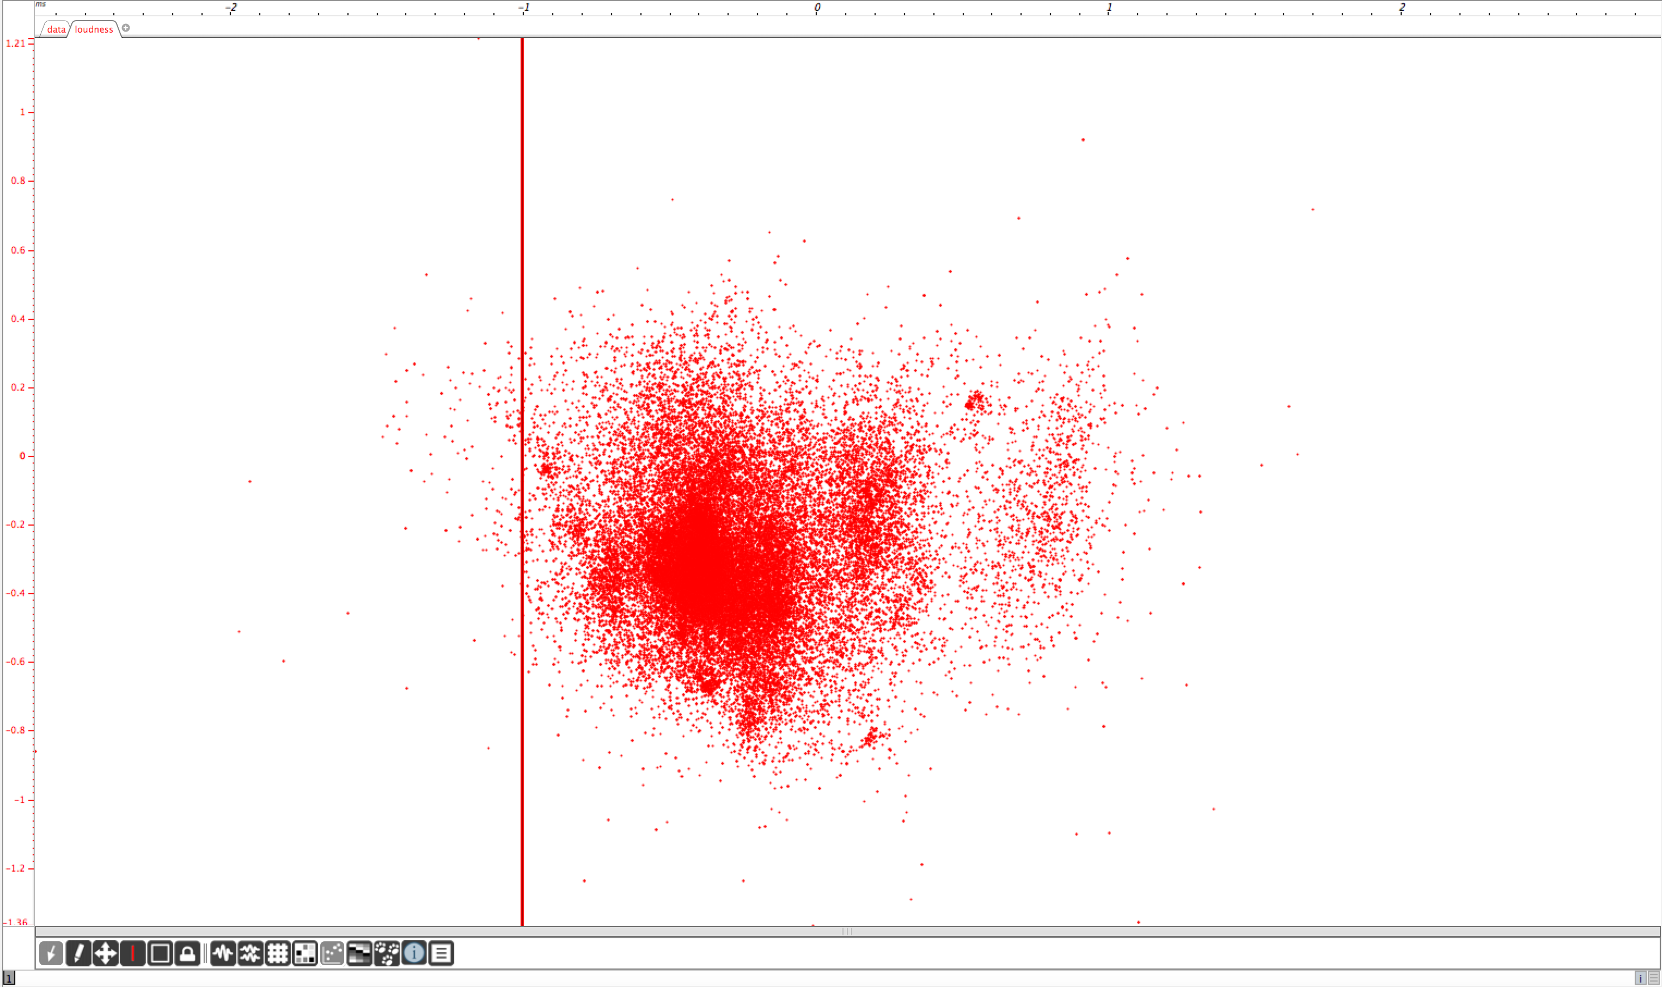Open the lines list icon
This screenshot has height=987, width=1662.
click(441, 953)
